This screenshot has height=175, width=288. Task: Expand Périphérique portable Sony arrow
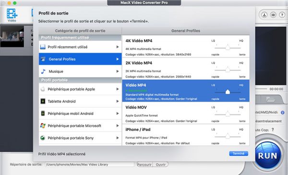[x=118, y=138]
